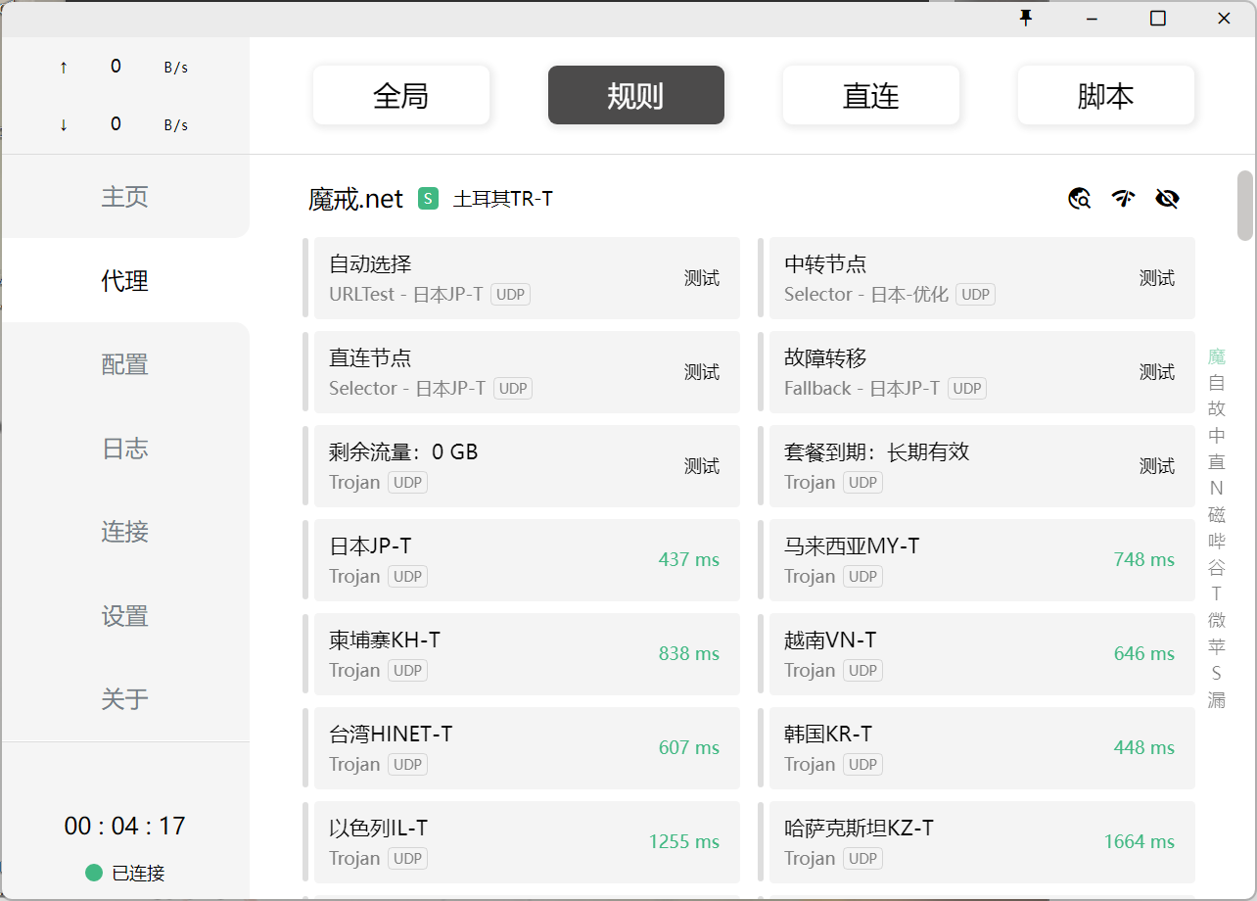Viewport: 1257px width, 901px height.
Task: Click 测试 on the 套餐到期 card
Action: pyautogui.click(x=1157, y=466)
